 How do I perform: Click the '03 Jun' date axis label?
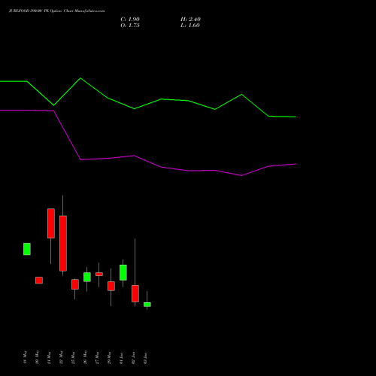tap(145, 358)
